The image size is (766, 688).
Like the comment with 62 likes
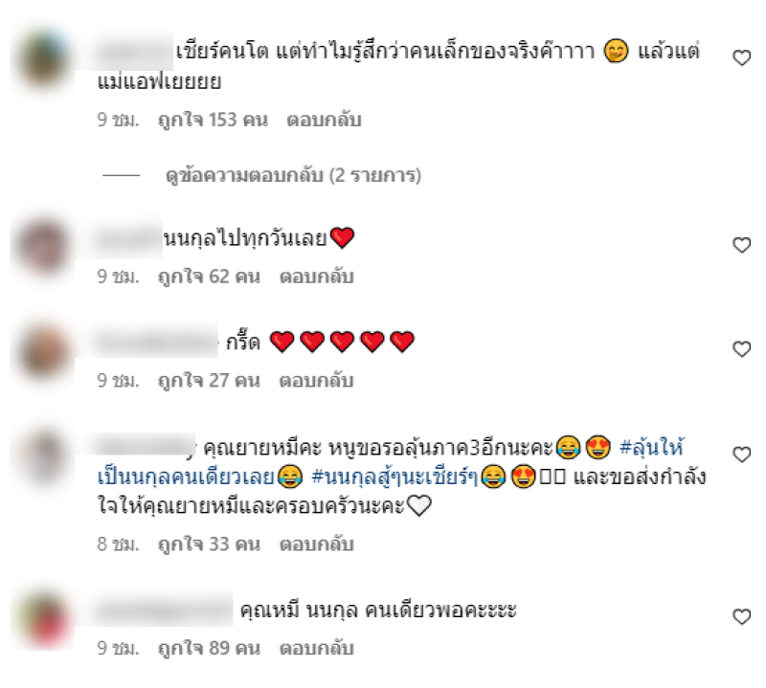coord(741,245)
